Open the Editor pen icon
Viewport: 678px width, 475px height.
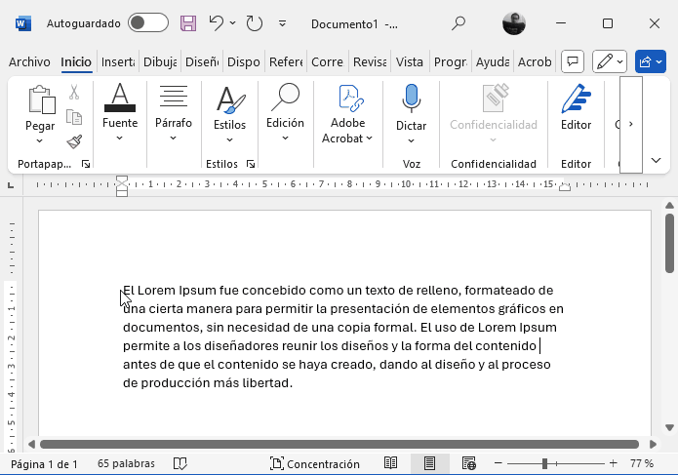576,110
